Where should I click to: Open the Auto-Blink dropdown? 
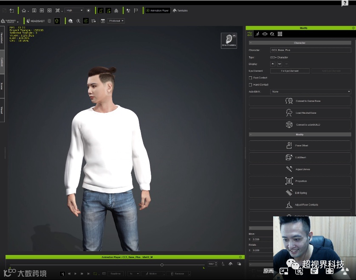point(311,92)
